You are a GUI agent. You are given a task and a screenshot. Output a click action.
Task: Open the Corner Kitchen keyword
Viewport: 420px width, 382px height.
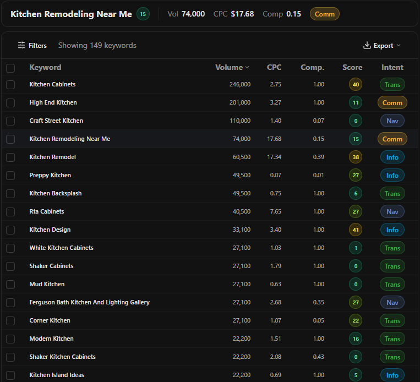click(50, 321)
